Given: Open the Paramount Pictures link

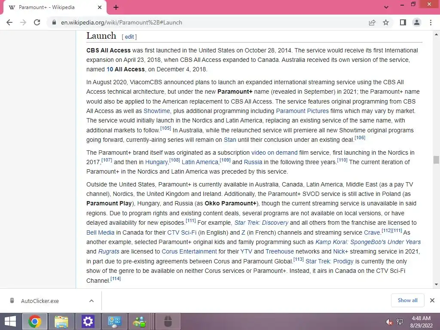Looking at the screenshot, I should 302,111.
